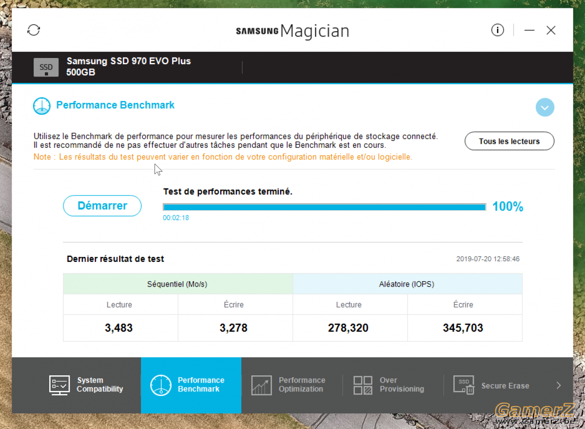Click the Performance Benchmark section title
Screen dimensions: 585x429
(x=116, y=105)
